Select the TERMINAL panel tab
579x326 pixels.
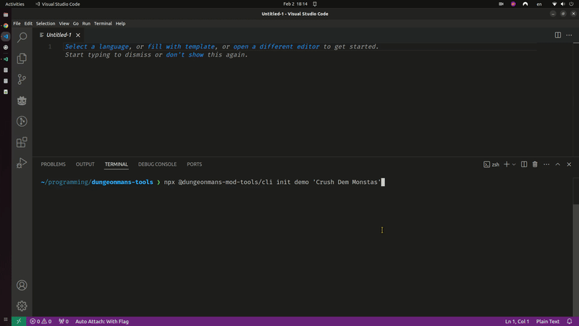(x=117, y=164)
